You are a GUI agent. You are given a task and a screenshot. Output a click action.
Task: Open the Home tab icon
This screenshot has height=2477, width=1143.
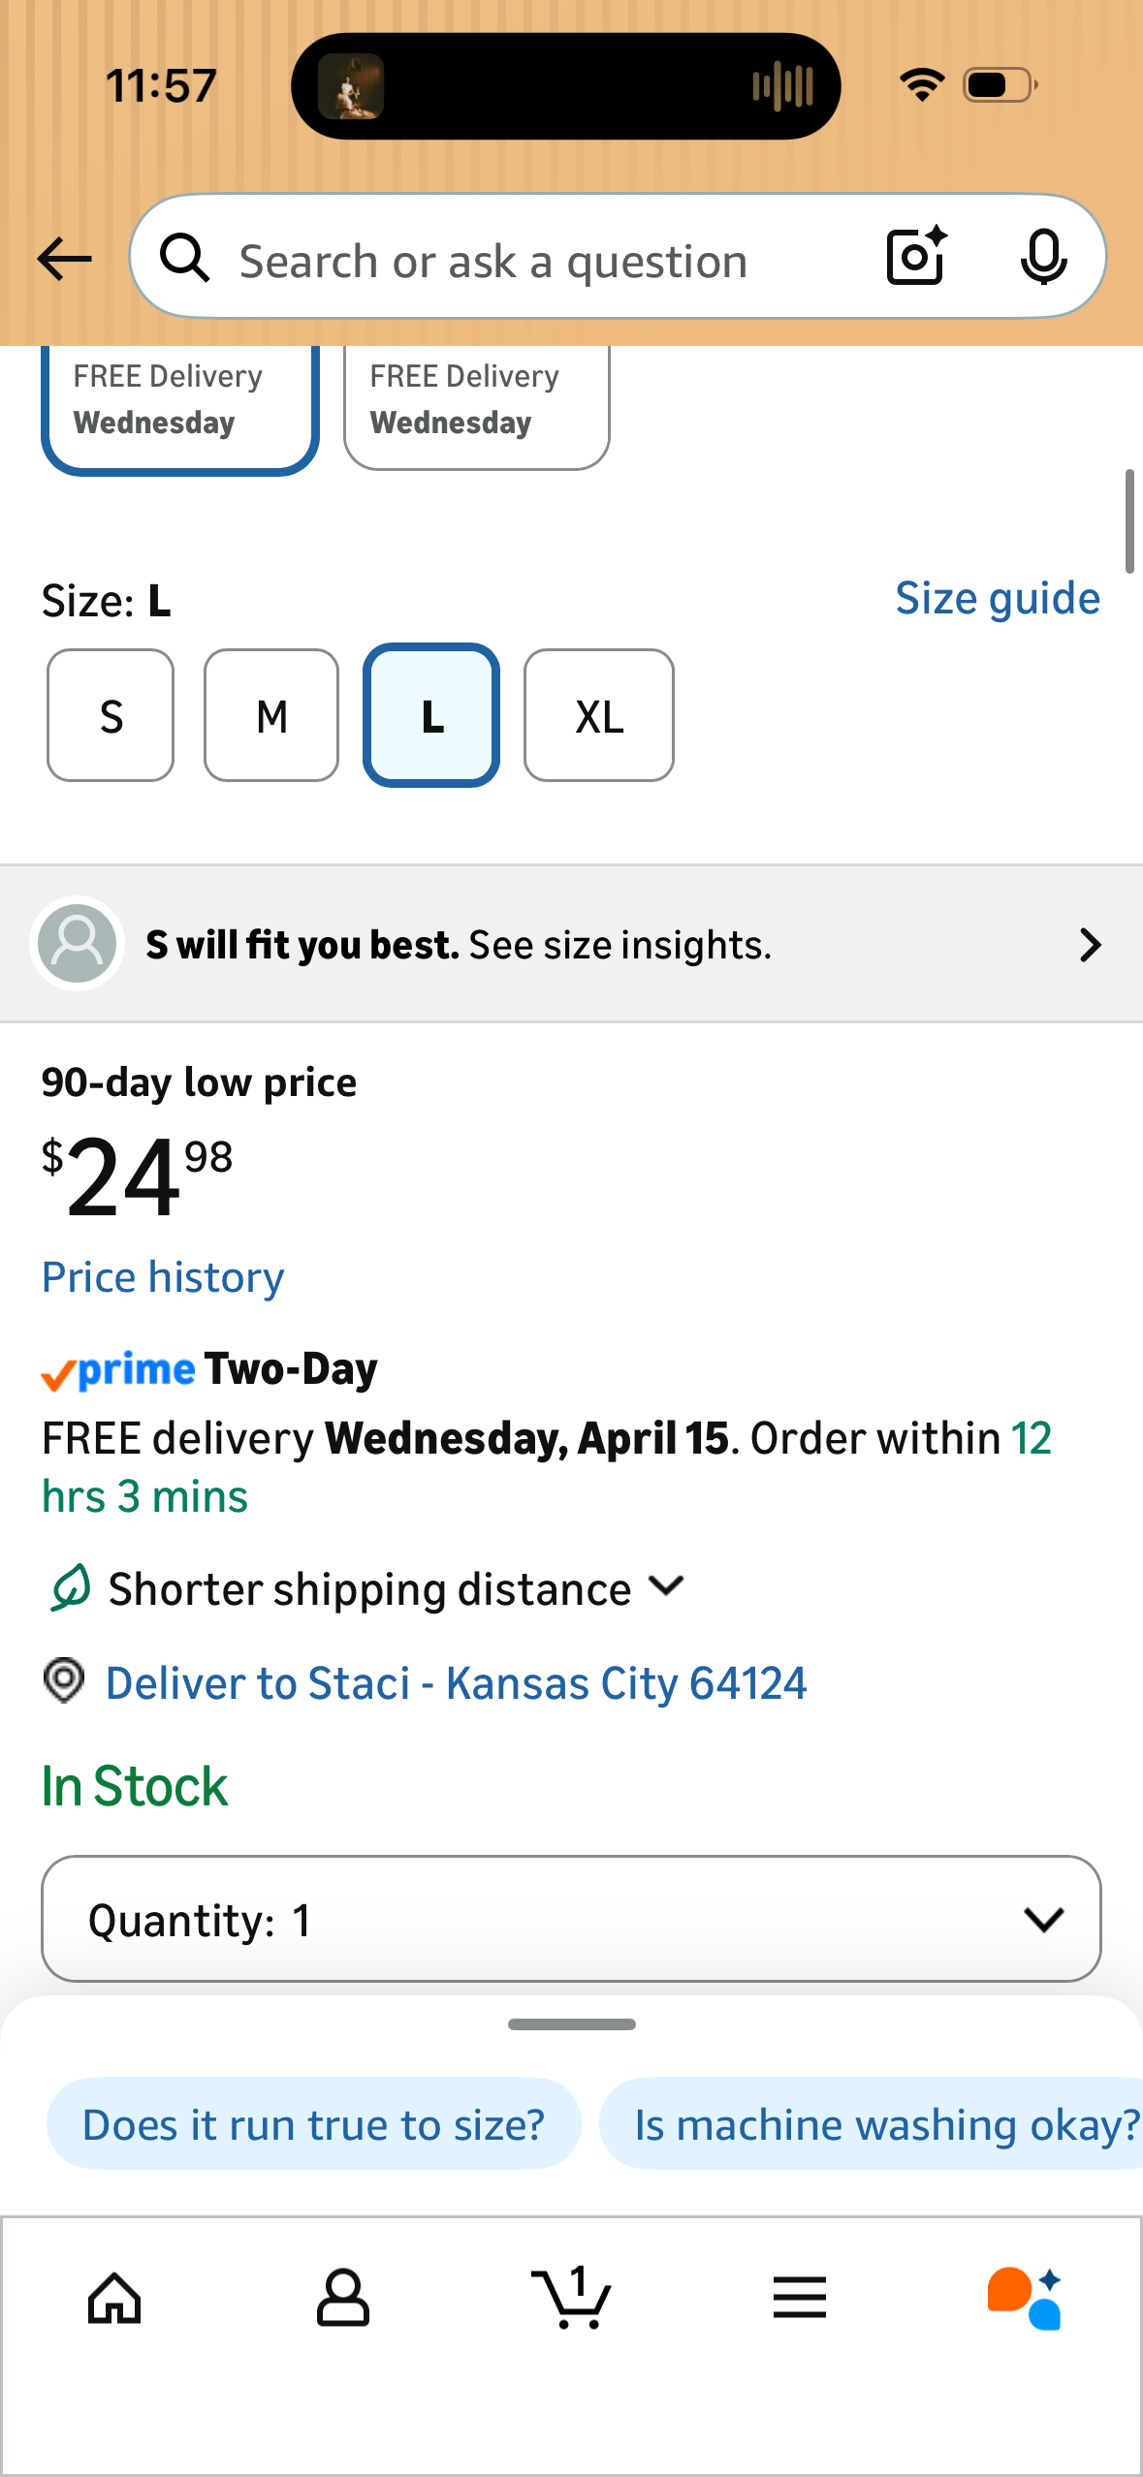point(114,2298)
